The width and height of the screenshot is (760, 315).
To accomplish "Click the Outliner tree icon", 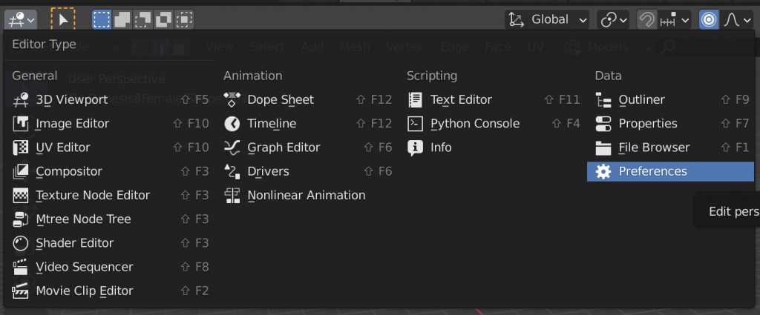I will (603, 99).
